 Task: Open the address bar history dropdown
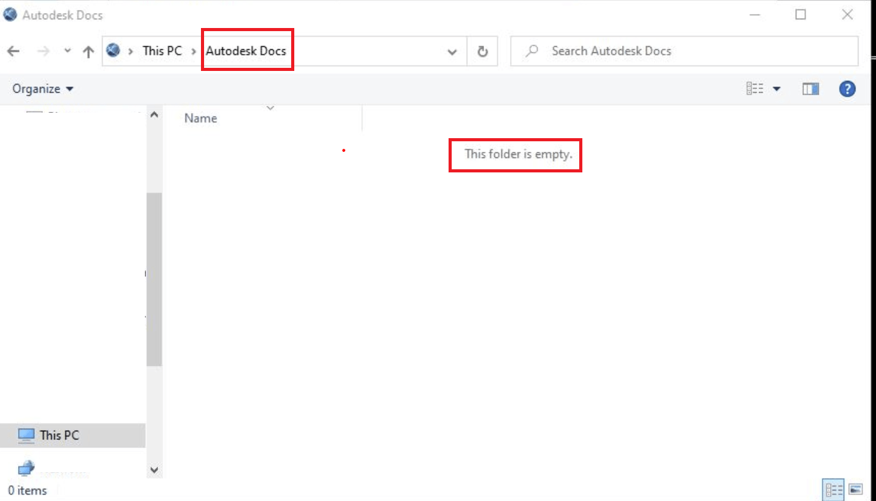pos(452,51)
